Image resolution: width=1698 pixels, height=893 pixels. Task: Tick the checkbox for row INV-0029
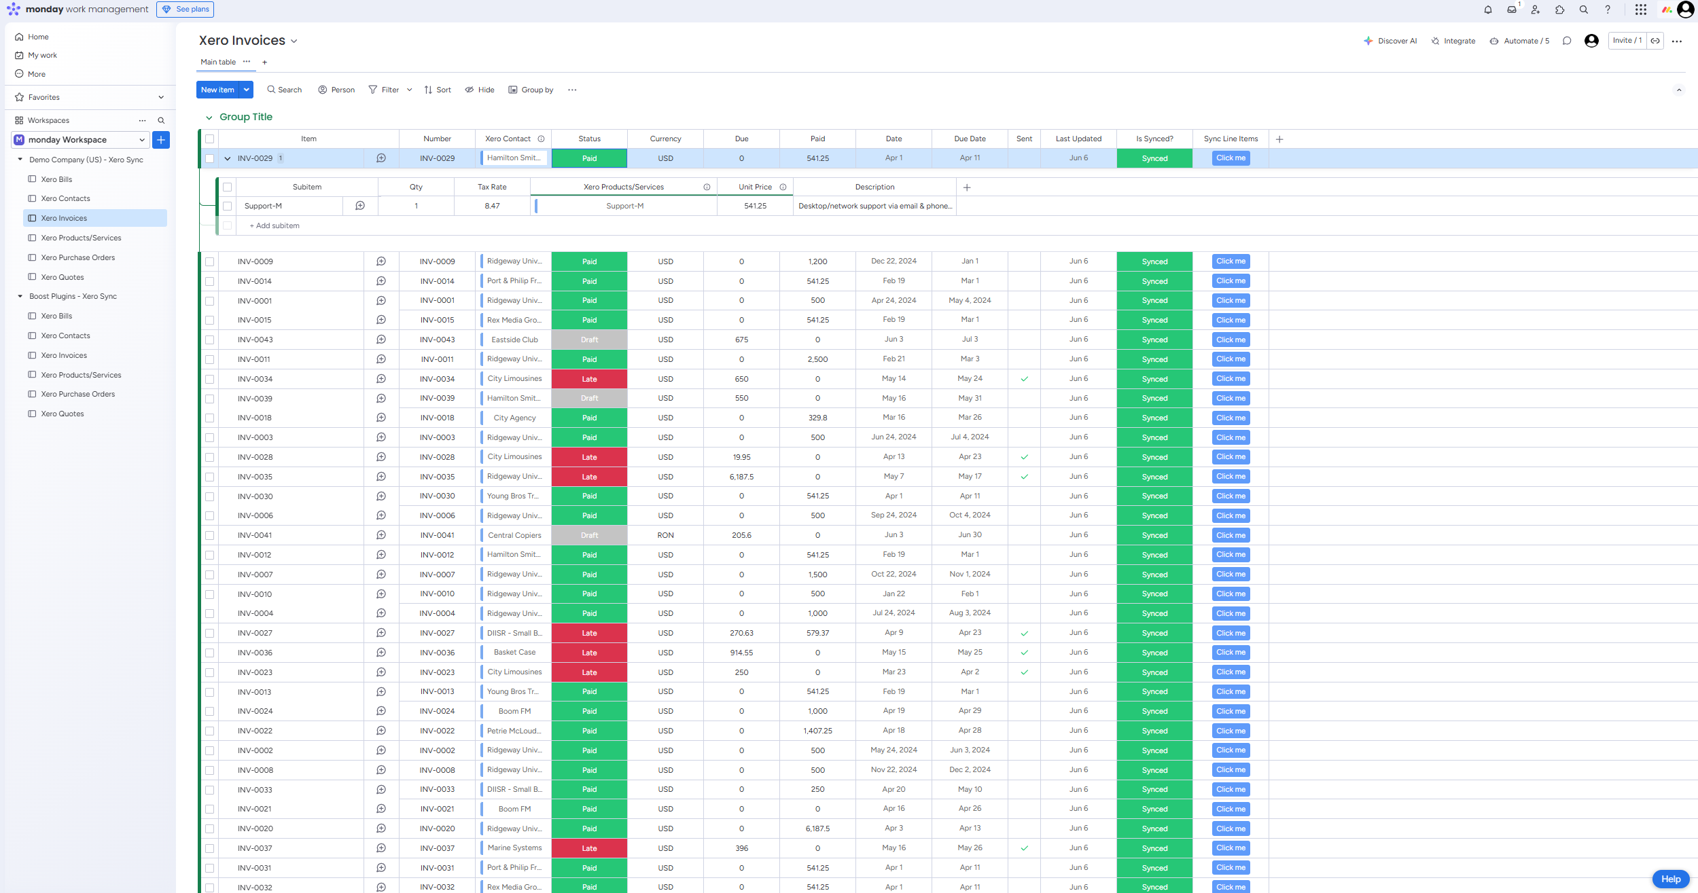[x=209, y=158]
